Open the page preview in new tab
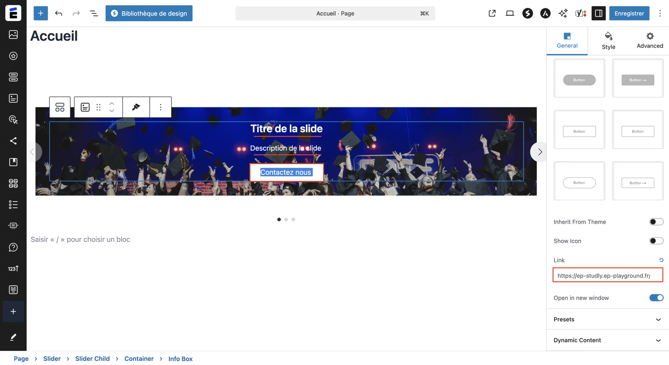This screenshot has height=365, width=669. 492,13
